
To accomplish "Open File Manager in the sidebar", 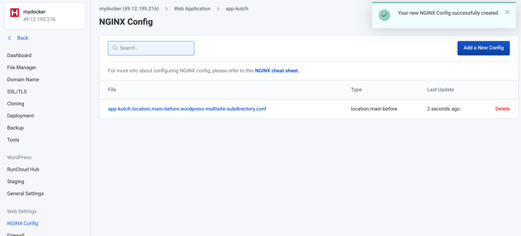I will tap(21, 68).
